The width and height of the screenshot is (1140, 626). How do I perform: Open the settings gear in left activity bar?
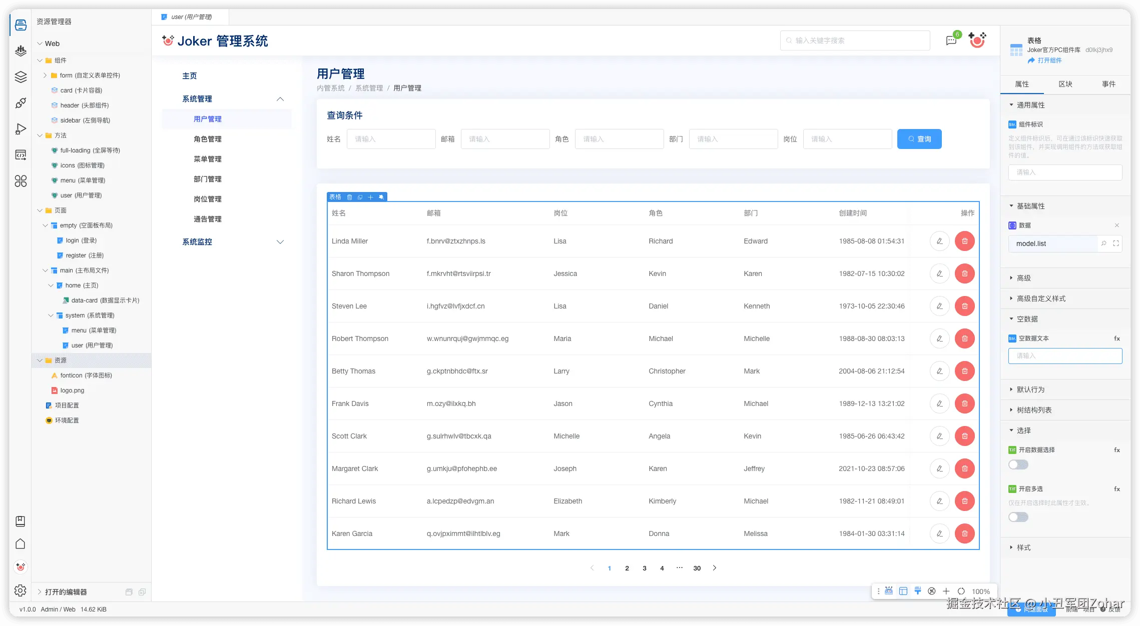(x=21, y=590)
